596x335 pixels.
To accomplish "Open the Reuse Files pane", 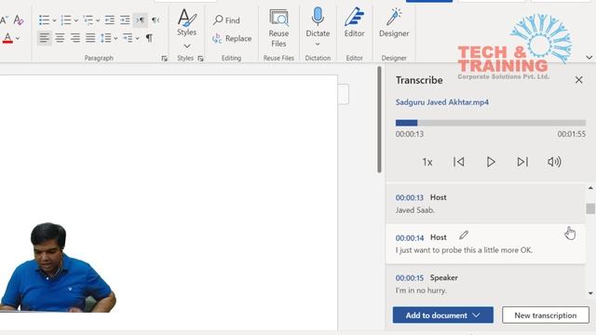I will click(278, 29).
